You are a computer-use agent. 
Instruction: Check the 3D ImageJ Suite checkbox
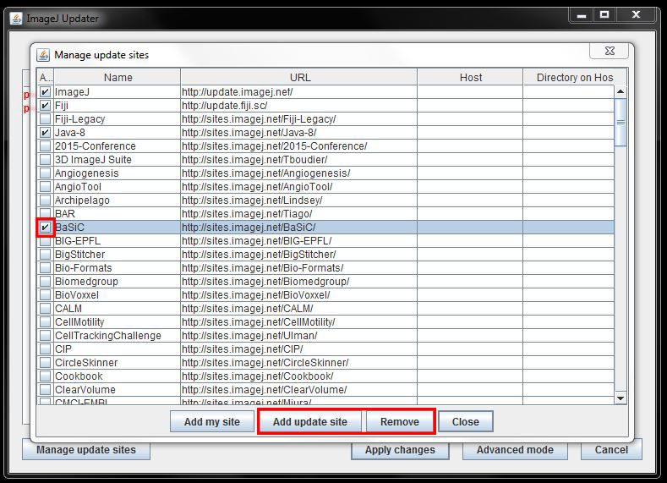(x=45, y=160)
